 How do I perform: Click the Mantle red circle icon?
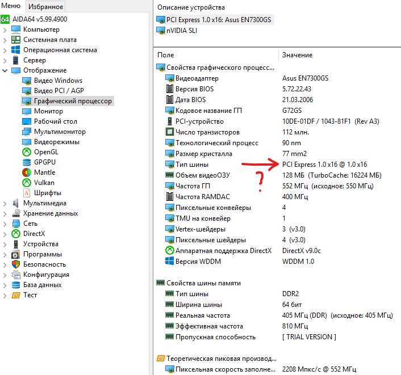point(27,172)
